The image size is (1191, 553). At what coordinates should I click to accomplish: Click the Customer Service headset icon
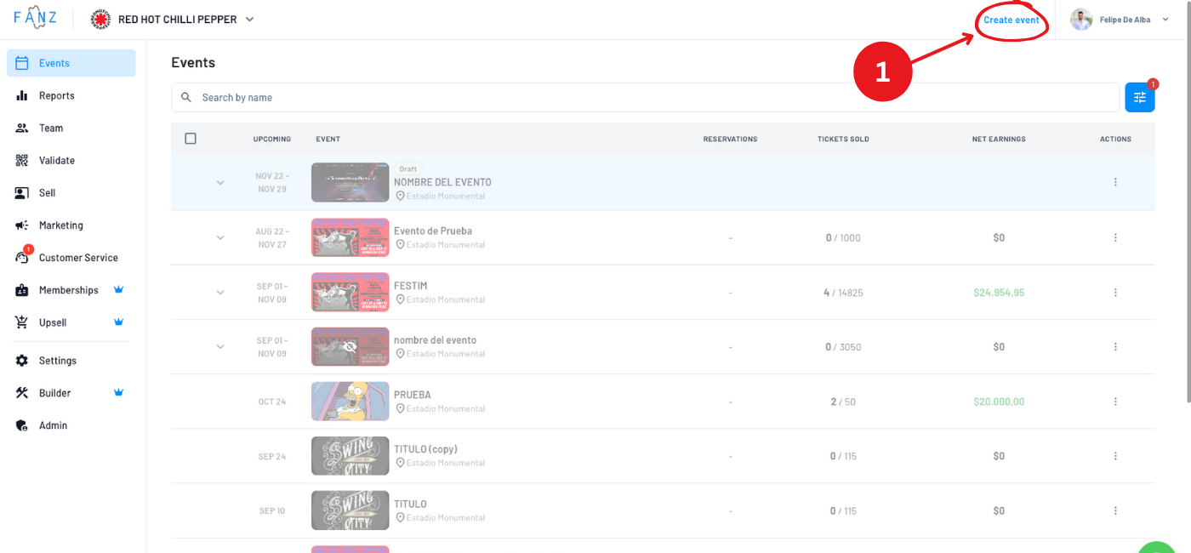[22, 258]
